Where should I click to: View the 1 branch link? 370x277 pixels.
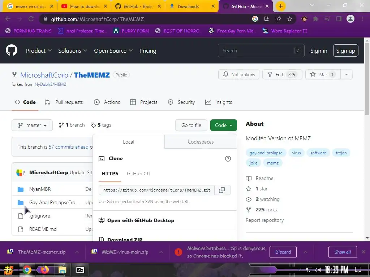point(72,125)
